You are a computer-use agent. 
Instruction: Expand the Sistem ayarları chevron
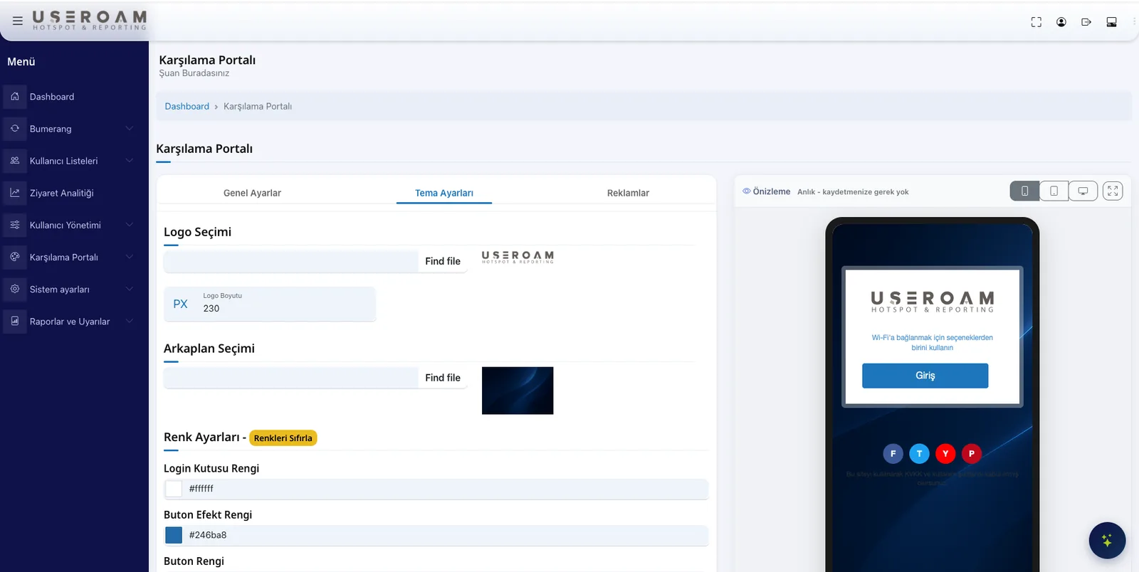pos(130,289)
